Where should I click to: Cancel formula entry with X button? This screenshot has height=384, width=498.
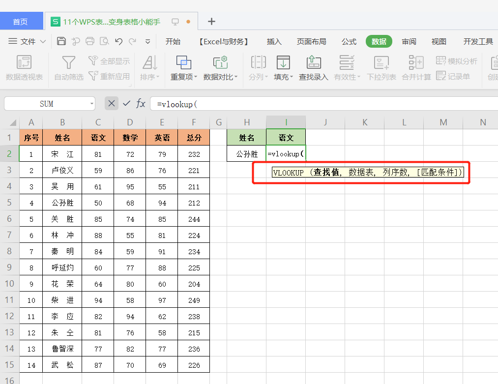tap(112, 104)
